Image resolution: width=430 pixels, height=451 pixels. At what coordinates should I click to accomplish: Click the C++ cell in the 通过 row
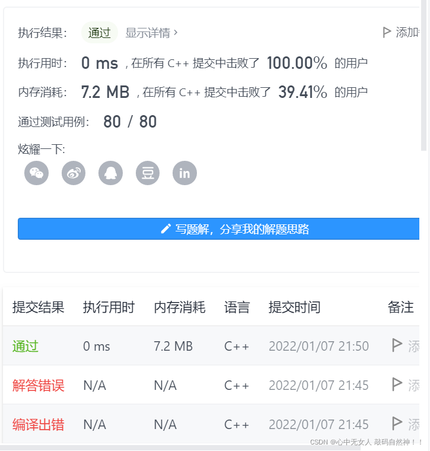point(237,347)
